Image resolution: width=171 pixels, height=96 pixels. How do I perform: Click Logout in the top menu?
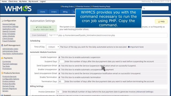pos(43,1)
